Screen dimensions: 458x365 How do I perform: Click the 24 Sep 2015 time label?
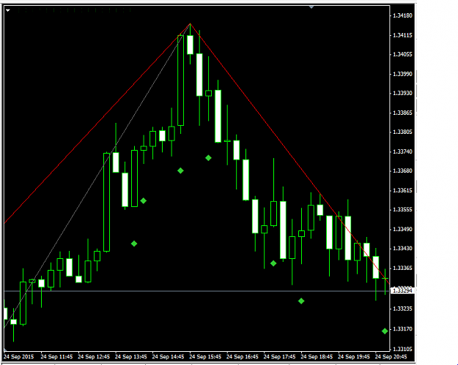[x=19, y=357]
